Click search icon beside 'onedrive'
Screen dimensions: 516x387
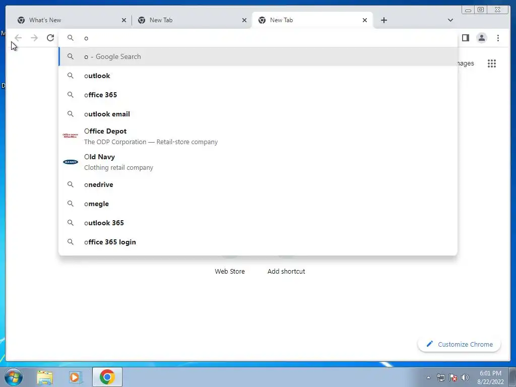(71, 184)
